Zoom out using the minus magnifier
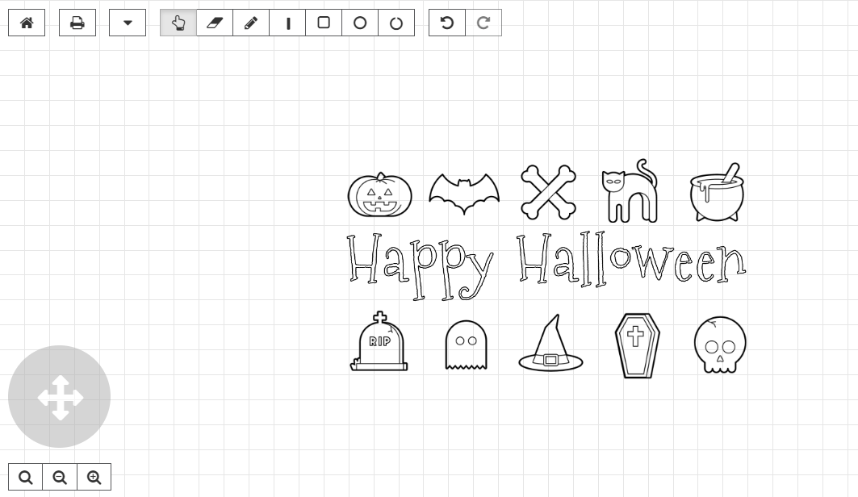 60,477
